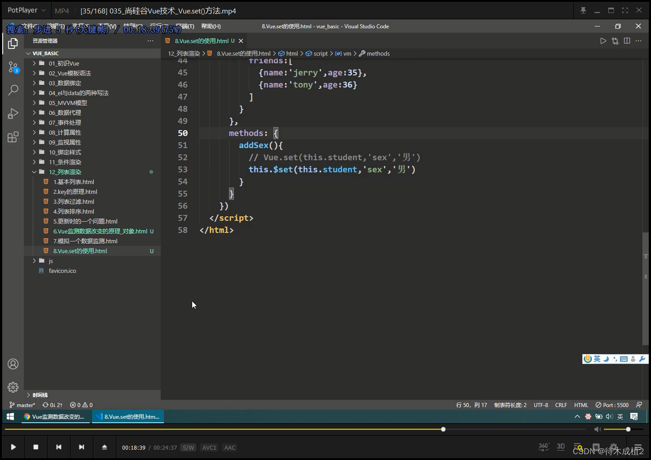Skip to the next file in PotPlayer
This screenshot has width=651, height=460.
pyautogui.click(x=81, y=447)
